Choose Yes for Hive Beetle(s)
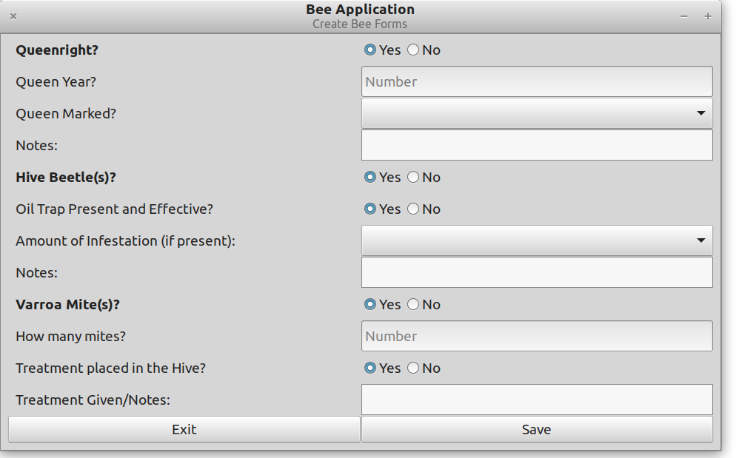Image resolution: width=736 pixels, height=458 pixels. (369, 177)
